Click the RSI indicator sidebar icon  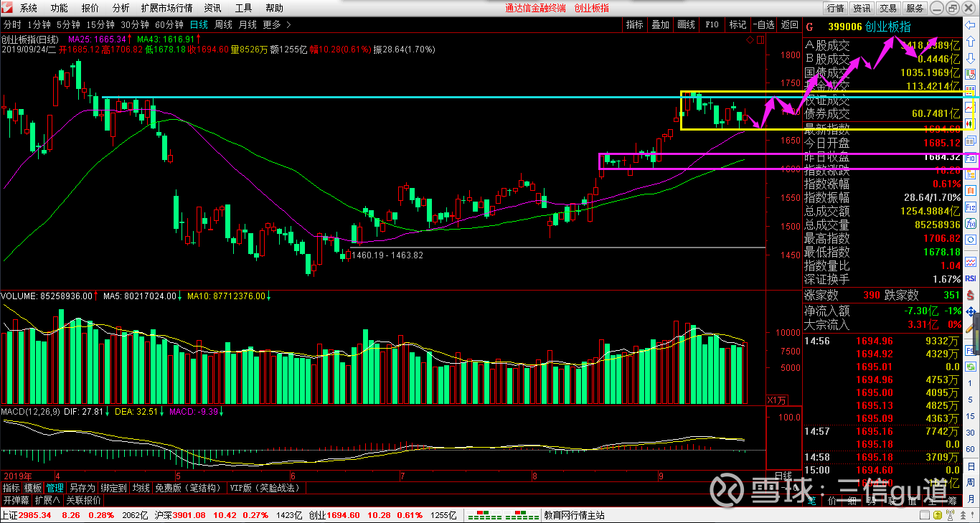[x=971, y=278]
